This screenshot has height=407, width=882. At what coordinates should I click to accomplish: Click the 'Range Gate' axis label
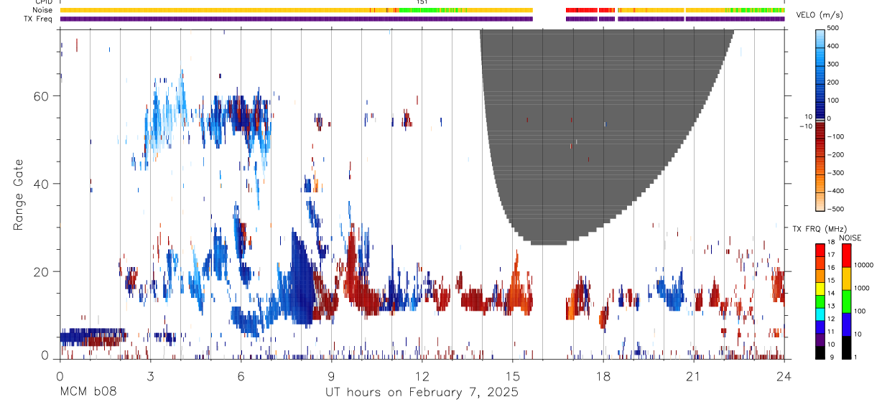click(18, 195)
